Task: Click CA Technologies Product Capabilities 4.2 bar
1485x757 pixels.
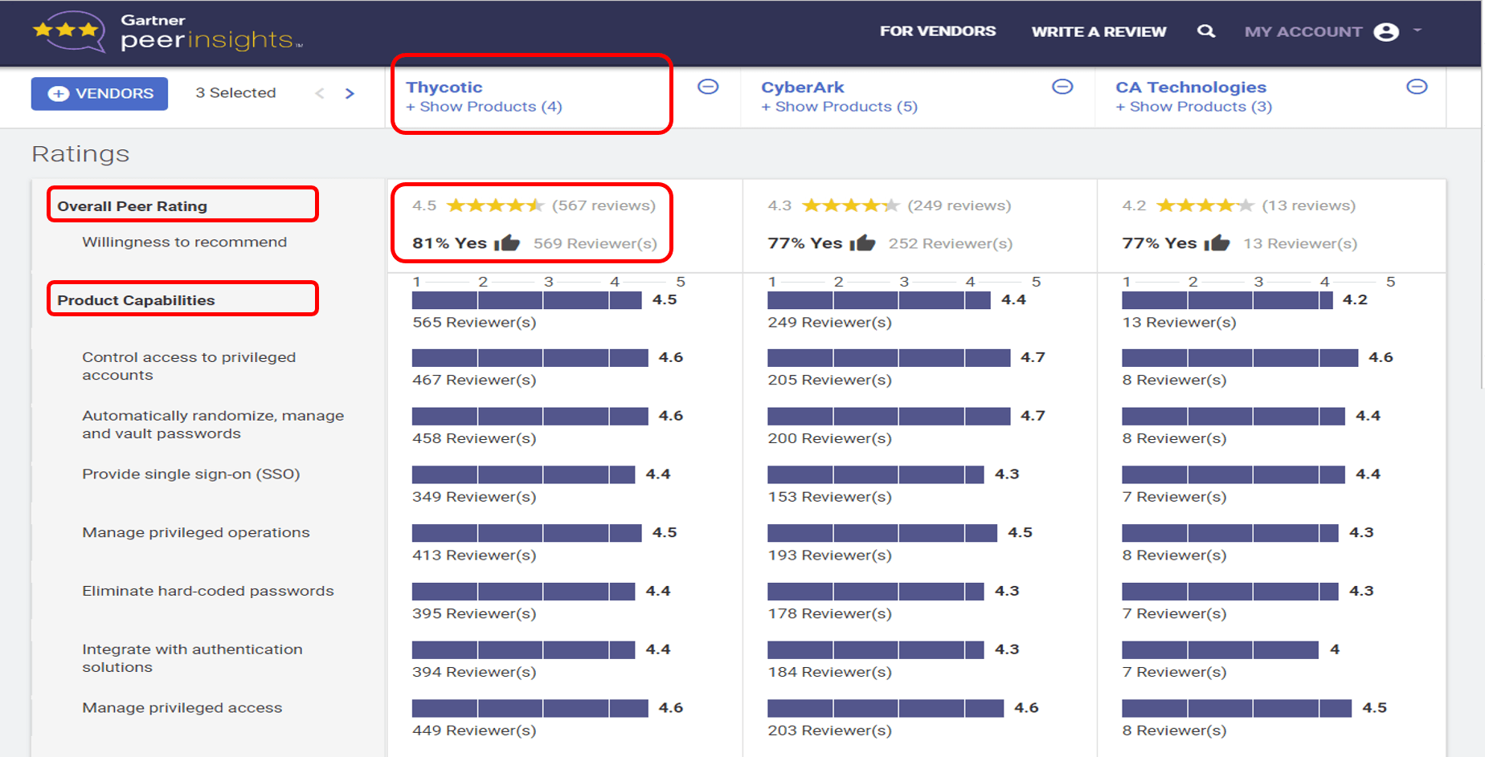Action: click(1227, 300)
